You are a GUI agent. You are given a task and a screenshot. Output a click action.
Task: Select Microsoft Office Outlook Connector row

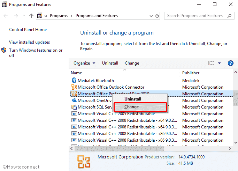(151, 87)
